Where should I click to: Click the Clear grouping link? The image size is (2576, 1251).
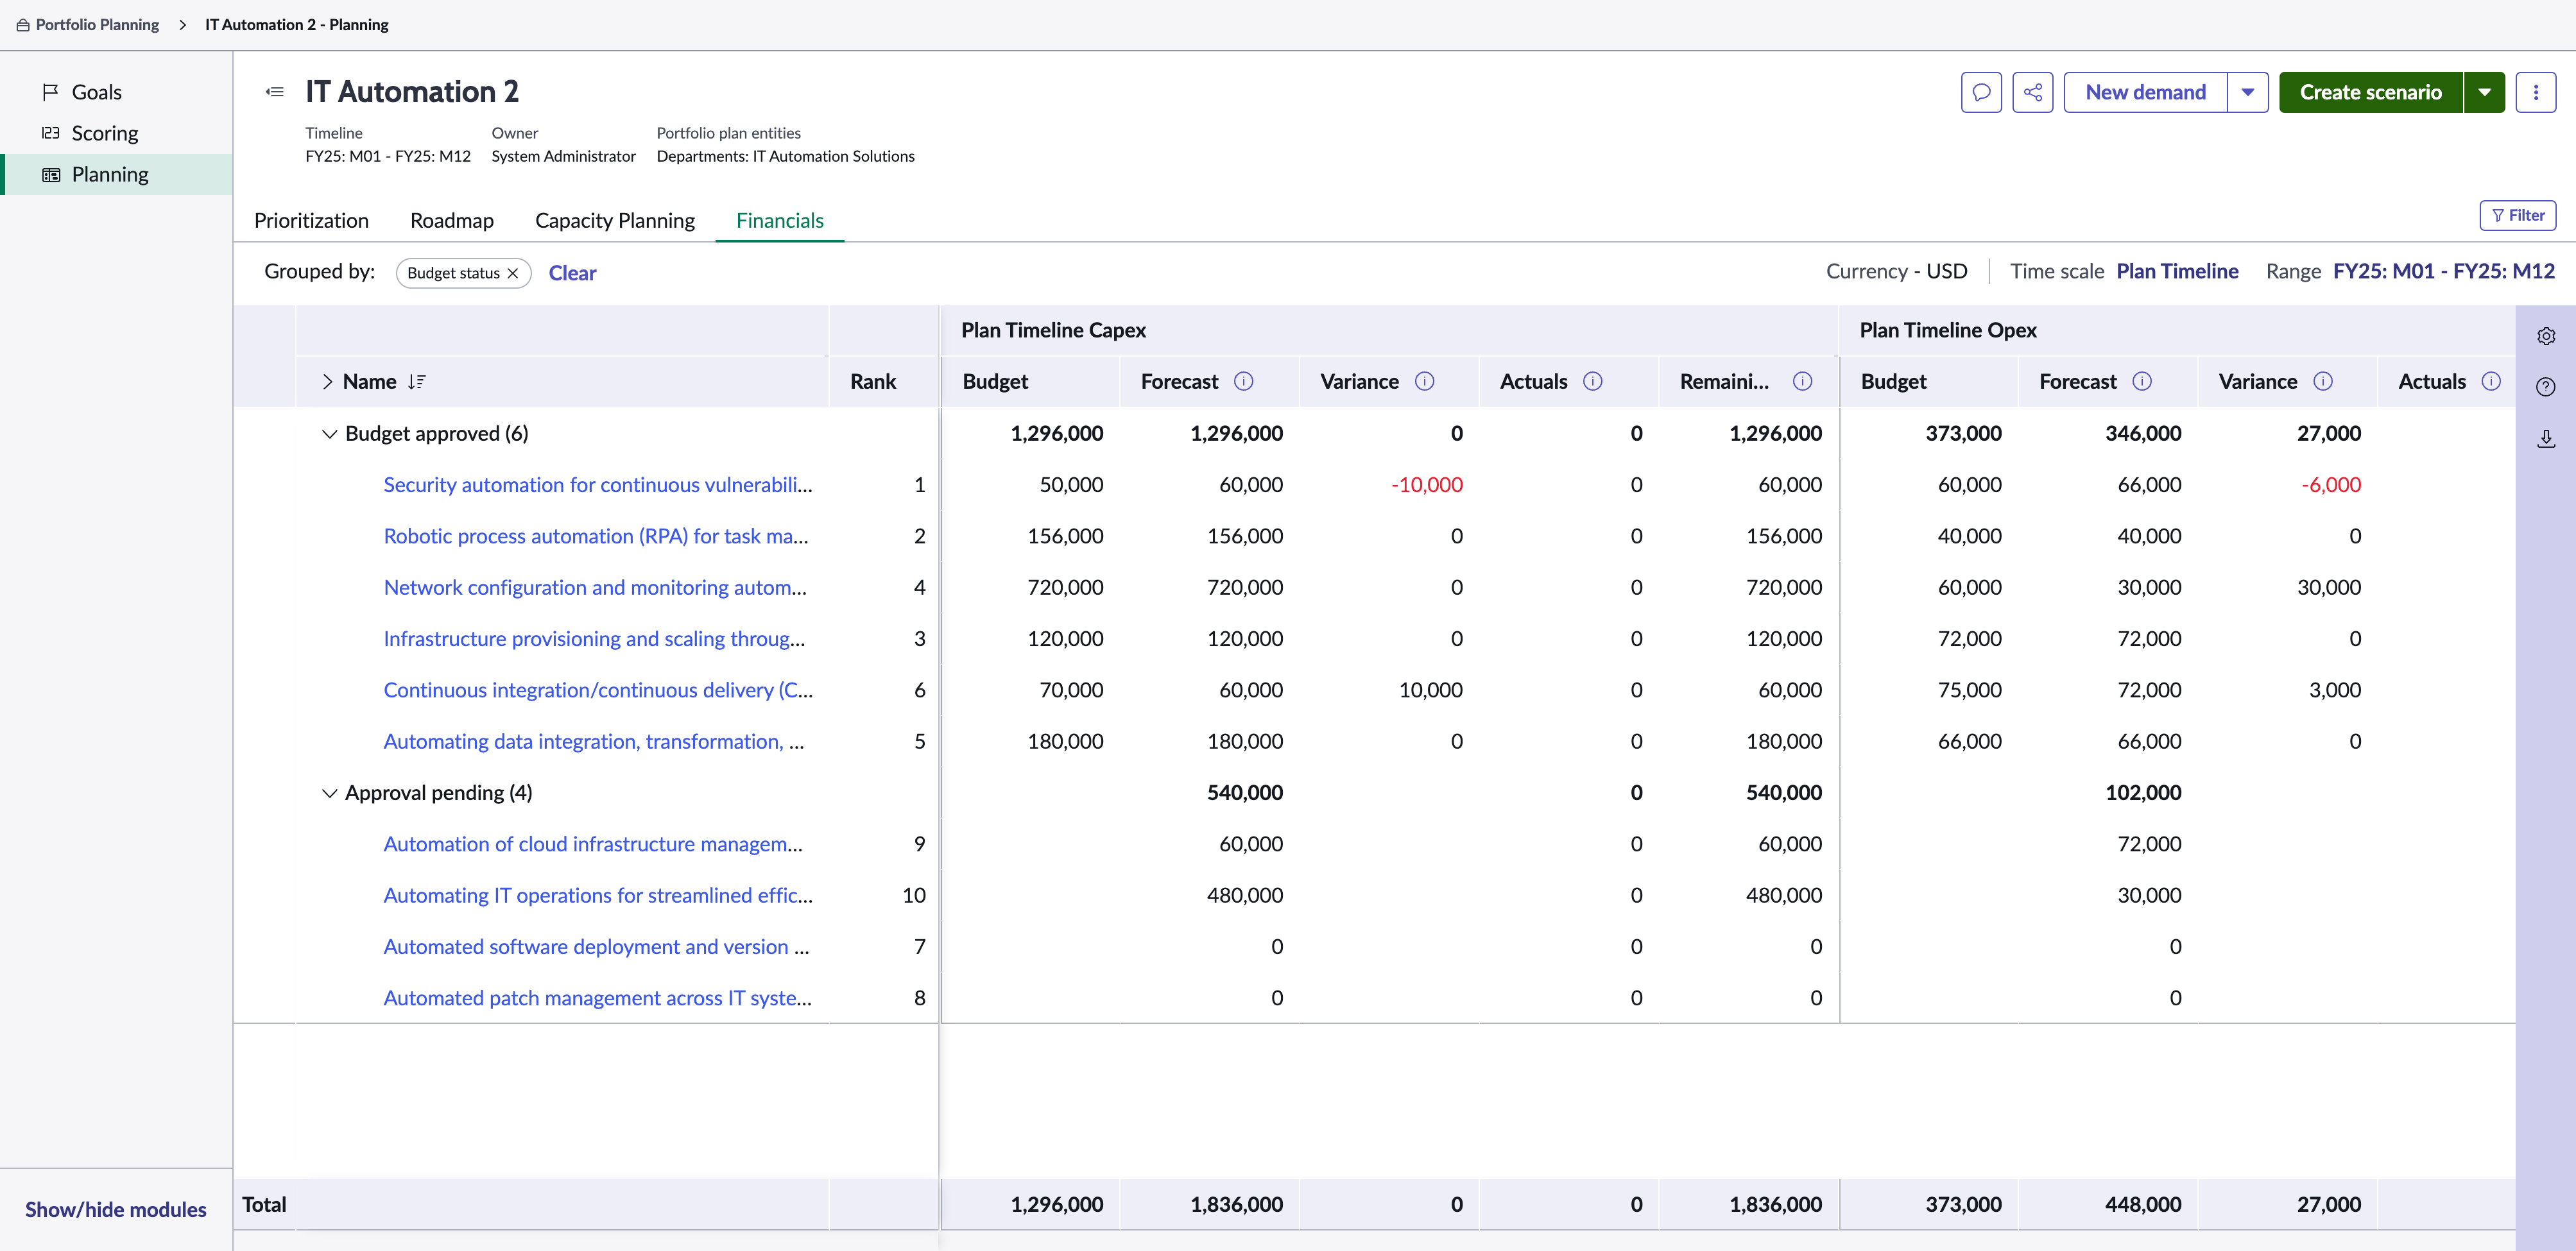click(x=572, y=273)
